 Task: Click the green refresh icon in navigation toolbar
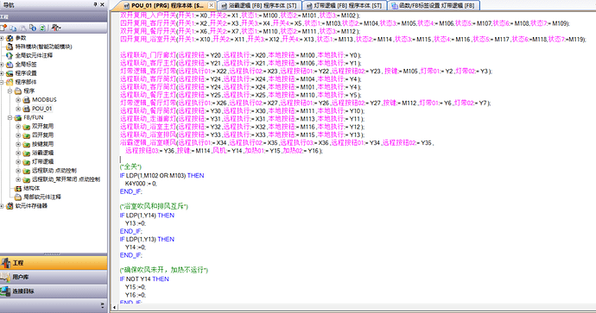click(x=42, y=28)
